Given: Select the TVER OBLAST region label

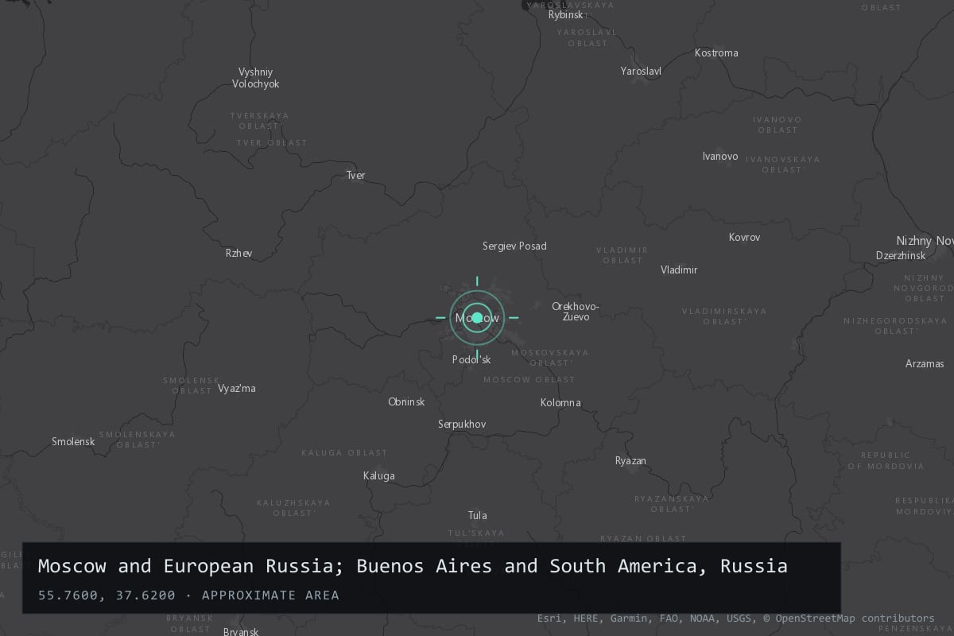Looking at the screenshot, I should tap(271, 143).
